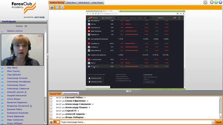Viewport: 223px width, 125px height.
Task: Collapse the participants panel with side arrow
Action: [x=48, y=56]
